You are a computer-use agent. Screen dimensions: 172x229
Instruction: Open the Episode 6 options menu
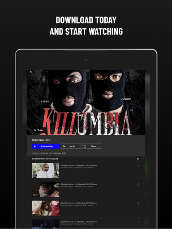[x=138, y=184]
